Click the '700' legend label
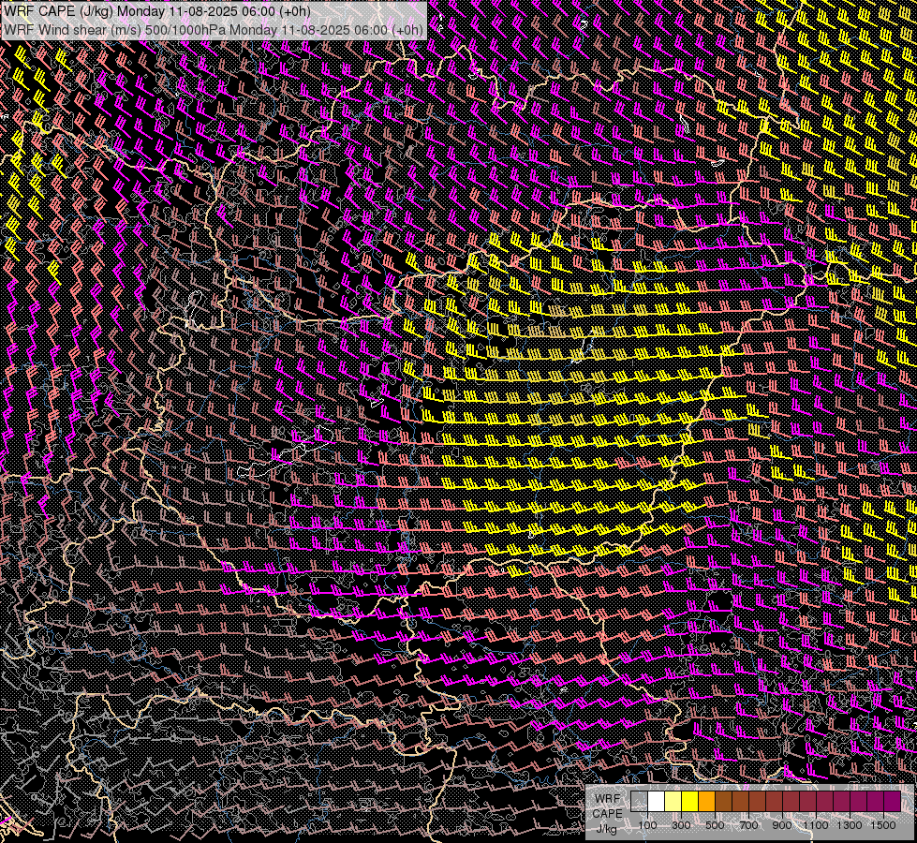The image size is (917, 843). [x=748, y=825]
